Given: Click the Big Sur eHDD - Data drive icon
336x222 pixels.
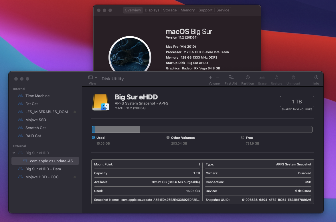Looking at the screenshot, I should (x=21, y=169).
